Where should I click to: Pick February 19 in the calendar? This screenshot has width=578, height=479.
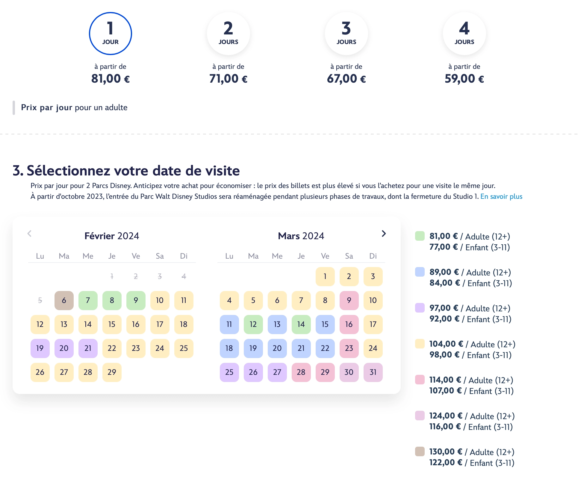click(40, 348)
